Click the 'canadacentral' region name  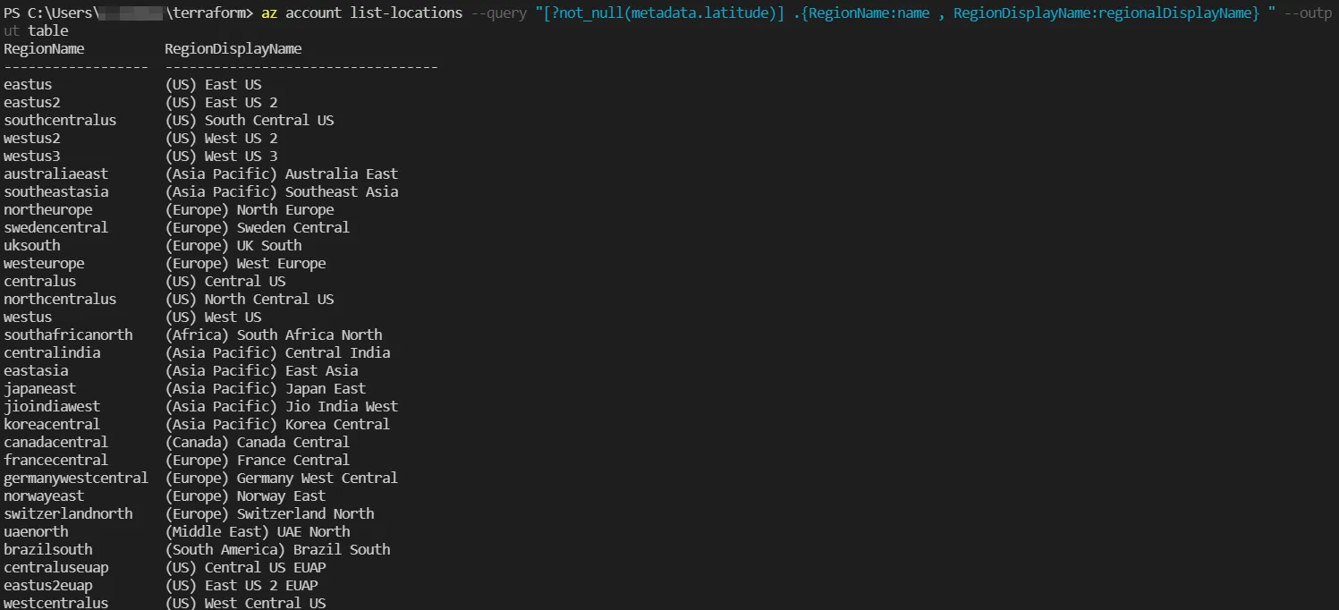pos(55,443)
